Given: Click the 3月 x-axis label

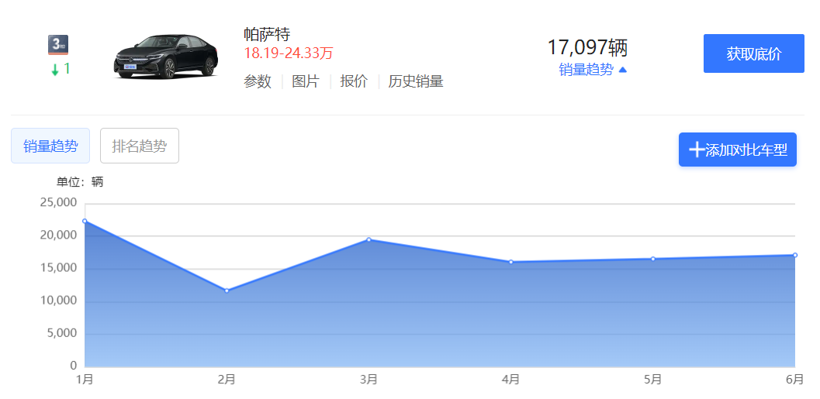Looking at the screenshot, I should (368, 380).
